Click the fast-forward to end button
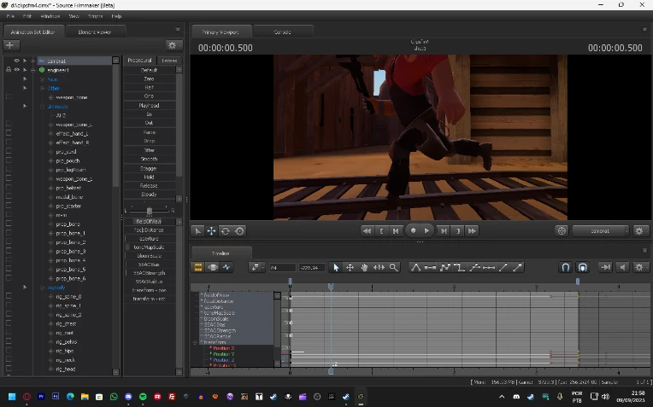Viewport: 653px width, 407px height. pyautogui.click(x=472, y=231)
